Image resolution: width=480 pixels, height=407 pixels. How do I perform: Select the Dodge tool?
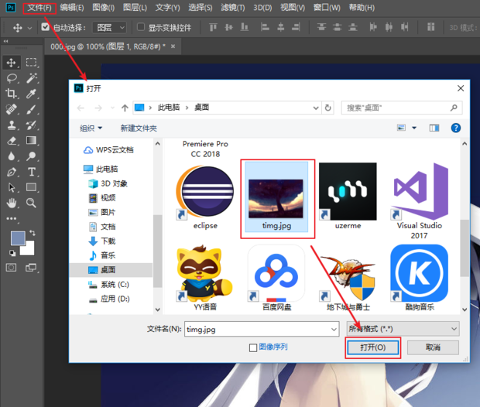31,156
